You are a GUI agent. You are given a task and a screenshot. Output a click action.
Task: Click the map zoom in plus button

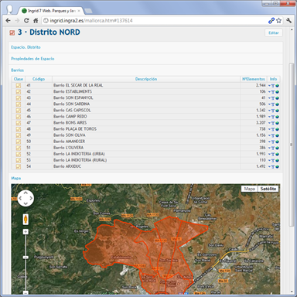pyautogui.click(x=26, y=232)
